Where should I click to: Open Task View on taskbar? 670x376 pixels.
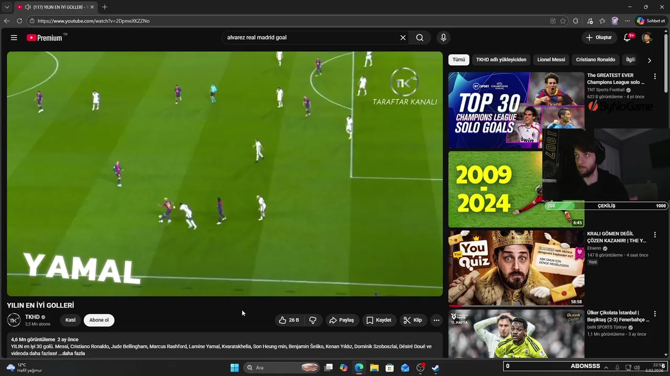[329, 368]
